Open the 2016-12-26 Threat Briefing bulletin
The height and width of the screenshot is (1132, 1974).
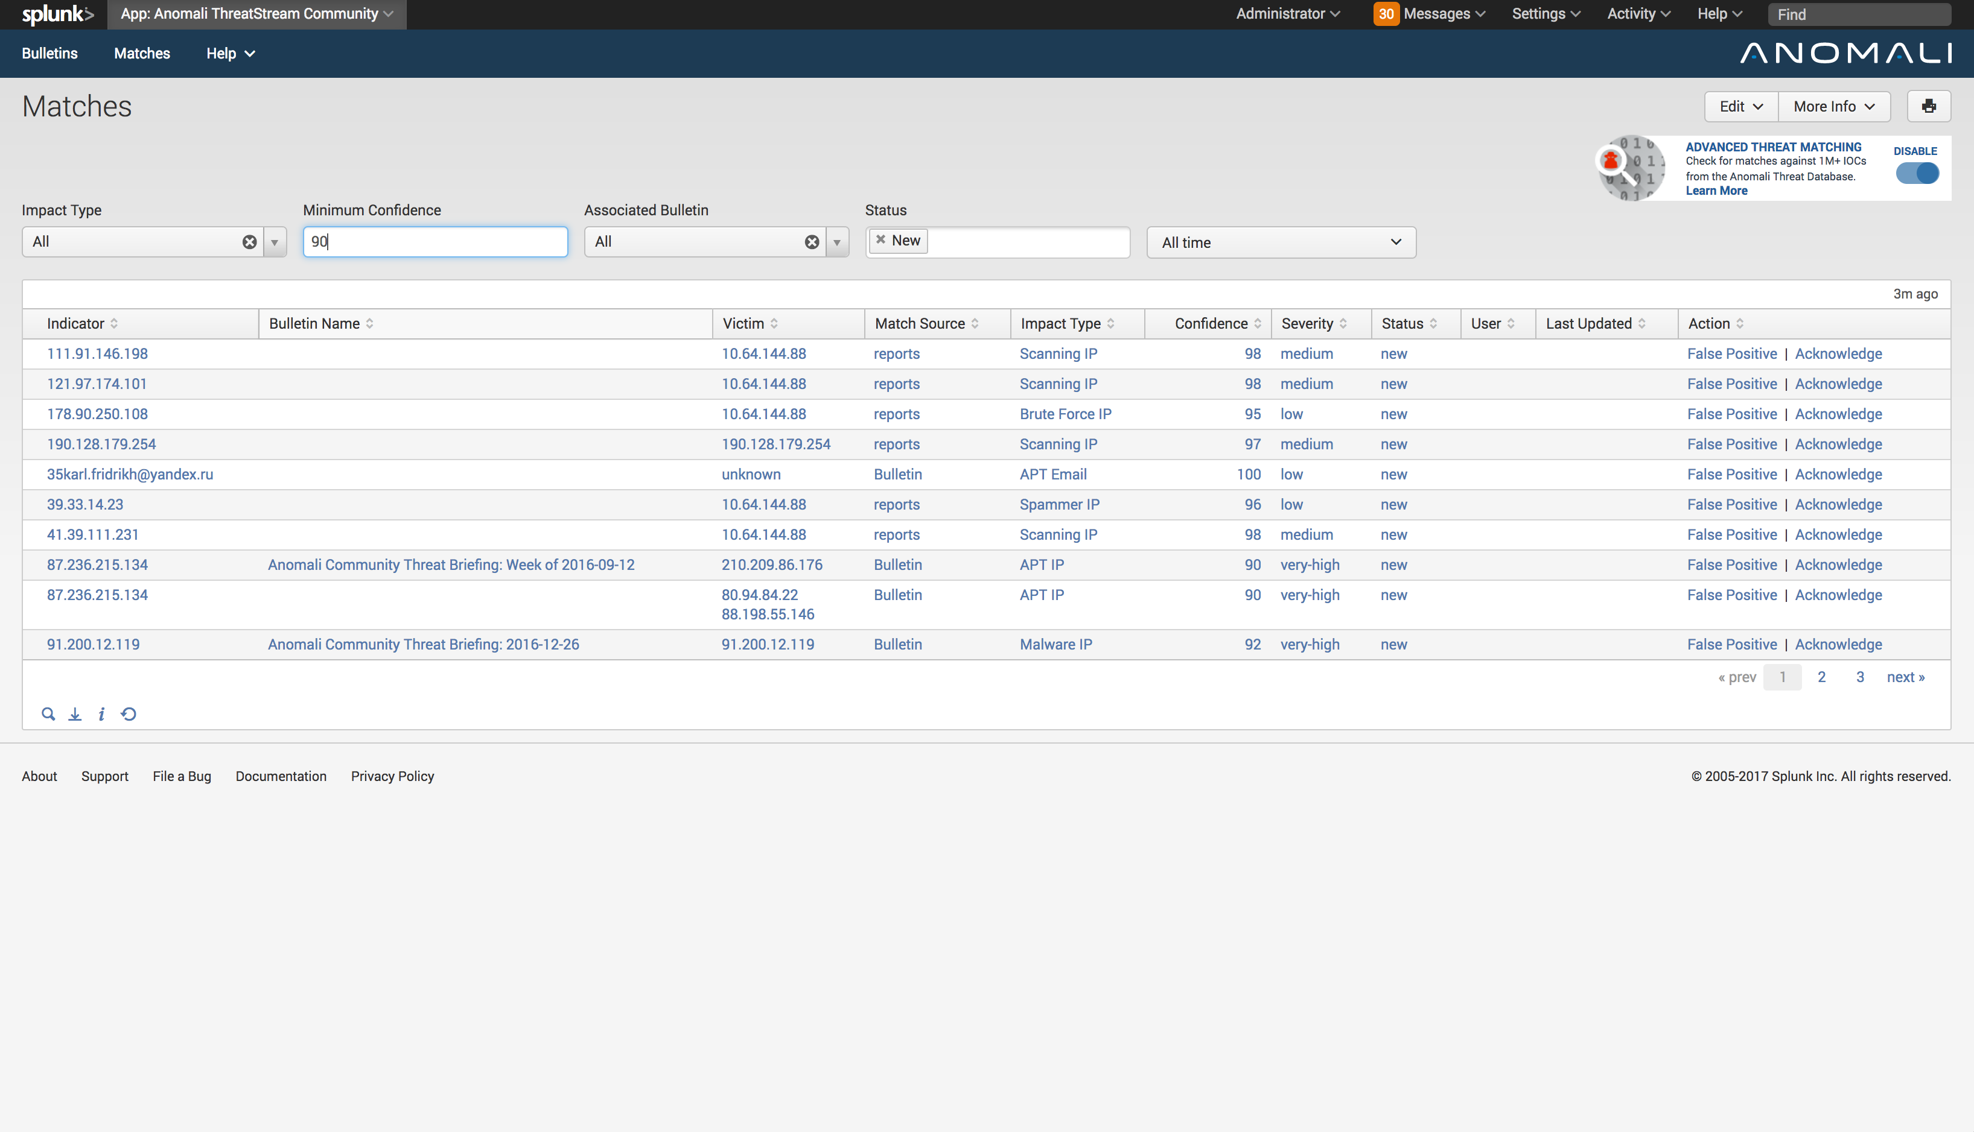coord(423,645)
